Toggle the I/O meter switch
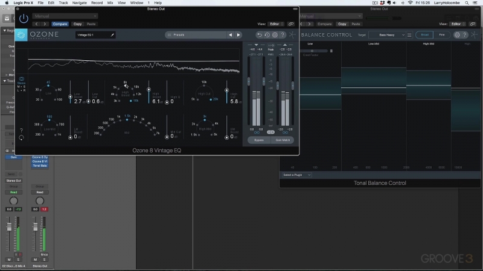Screen dimensions: 483x271 (270, 45)
